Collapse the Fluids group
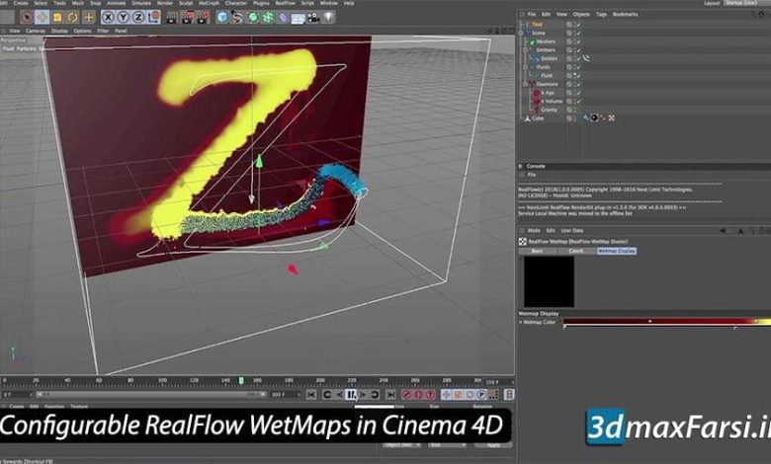 (525, 67)
